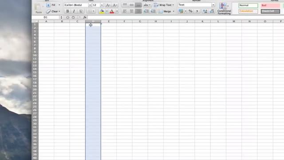This screenshot has width=284, height=160.
Task: Toggle Underline formatting
Action: coord(81,11)
